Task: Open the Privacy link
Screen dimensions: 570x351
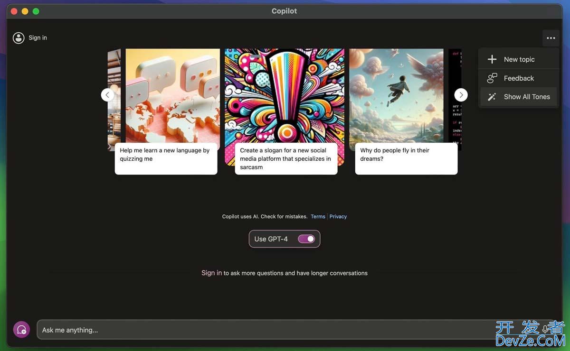Action: pos(338,217)
